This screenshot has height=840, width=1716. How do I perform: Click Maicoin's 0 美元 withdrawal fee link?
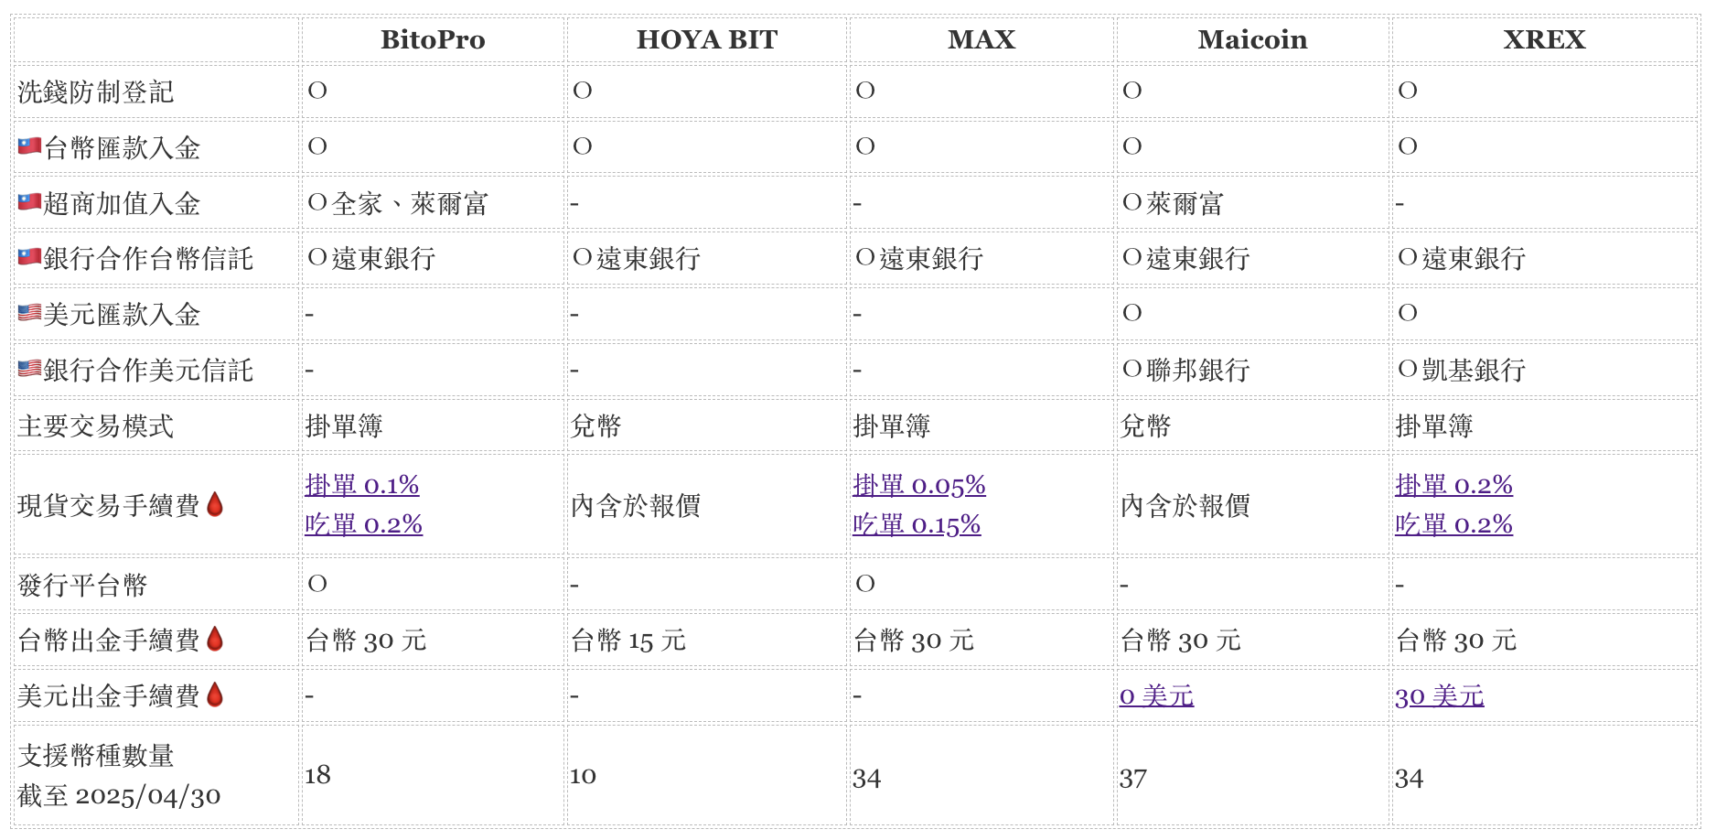click(x=1156, y=696)
